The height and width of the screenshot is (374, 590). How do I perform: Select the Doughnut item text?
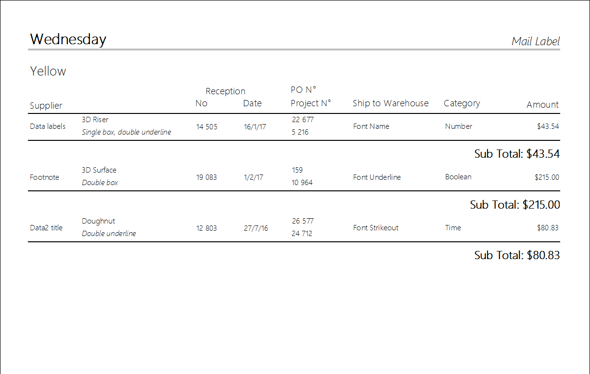98,221
